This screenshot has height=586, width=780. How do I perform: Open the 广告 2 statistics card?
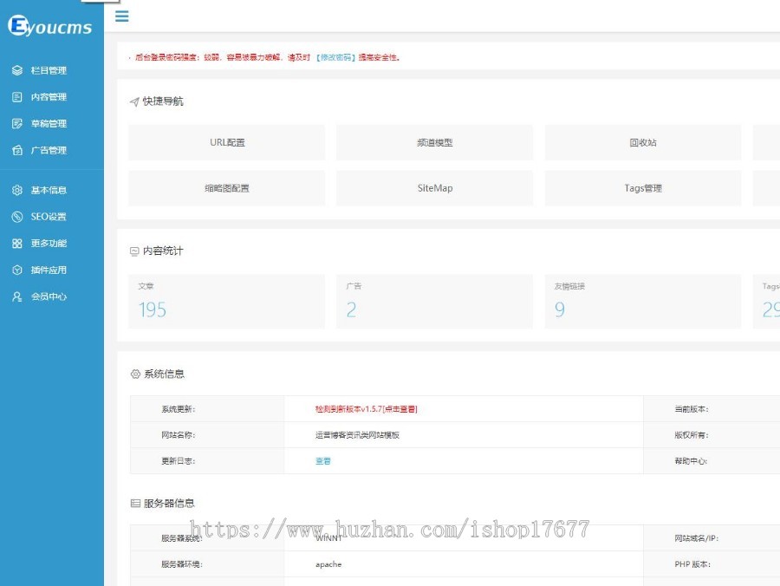tap(435, 302)
